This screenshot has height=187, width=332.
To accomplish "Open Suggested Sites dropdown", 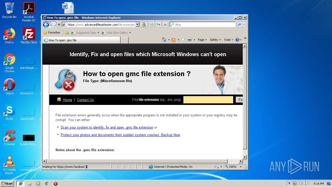I will tap(85, 33).
